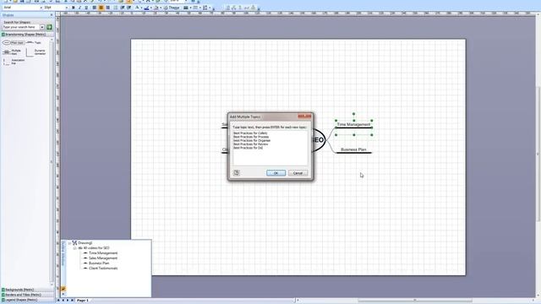Viewport: 541px width, 304px height.
Task: Select Client Testimonials in outline tree
Action: coord(103,269)
